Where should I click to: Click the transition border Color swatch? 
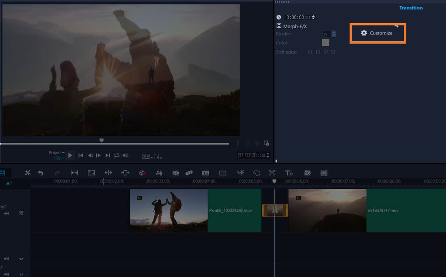tap(325, 42)
